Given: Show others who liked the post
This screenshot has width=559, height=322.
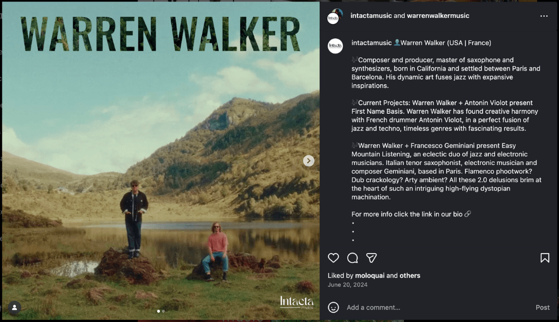Looking at the screenshot, I should (409, 276).
